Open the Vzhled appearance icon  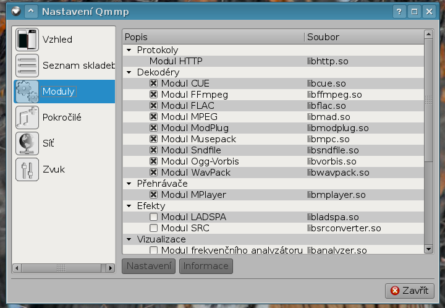pos(27,40)
